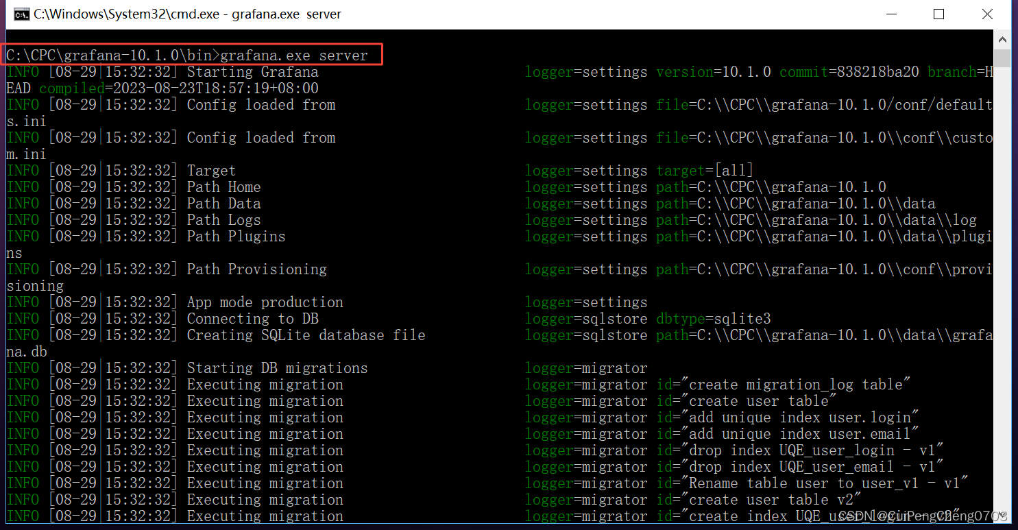Click the first Config loaded from line
Viewport: 1018px width, 530px height.
click(260, 104)
